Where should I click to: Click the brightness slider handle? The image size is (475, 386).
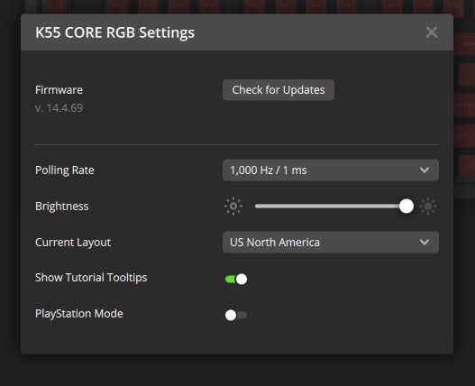(x=406, y=207)
